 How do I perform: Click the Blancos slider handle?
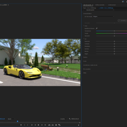click(114, 51)
